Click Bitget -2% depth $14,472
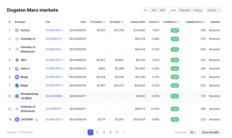Screen dimensions: 232x138 (x=119, y=85)
